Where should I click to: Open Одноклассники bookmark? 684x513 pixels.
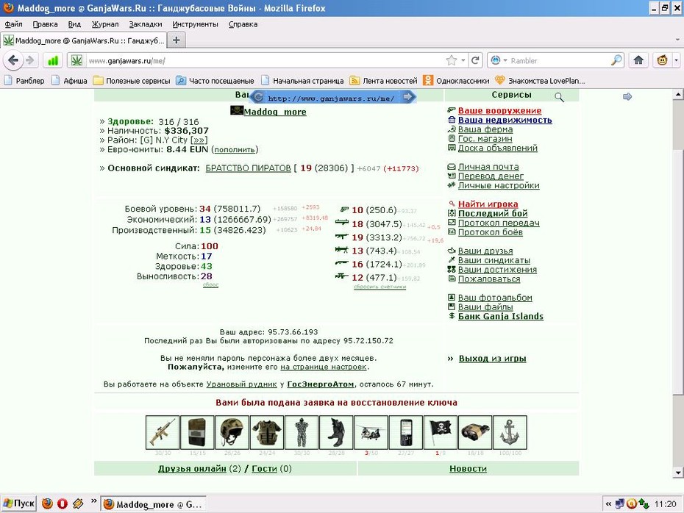tap(457, 81)
